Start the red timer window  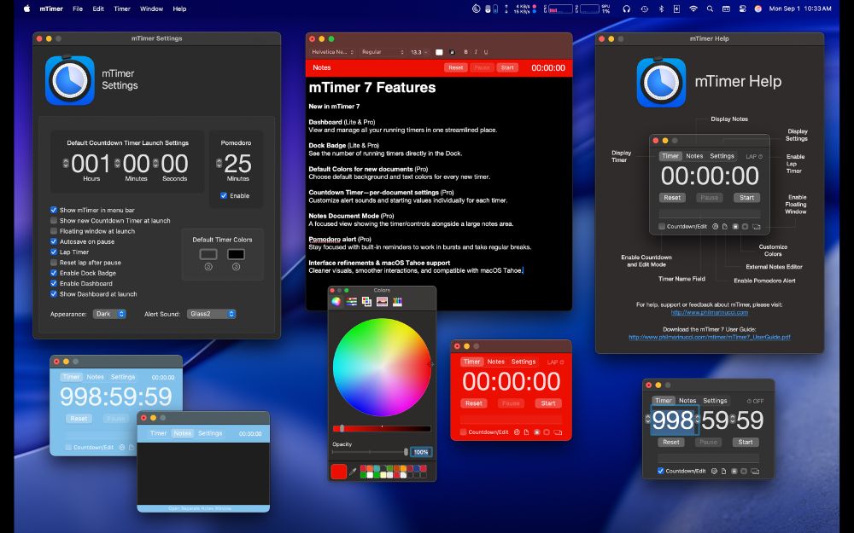pyautogui.click(x=548, y=403)
